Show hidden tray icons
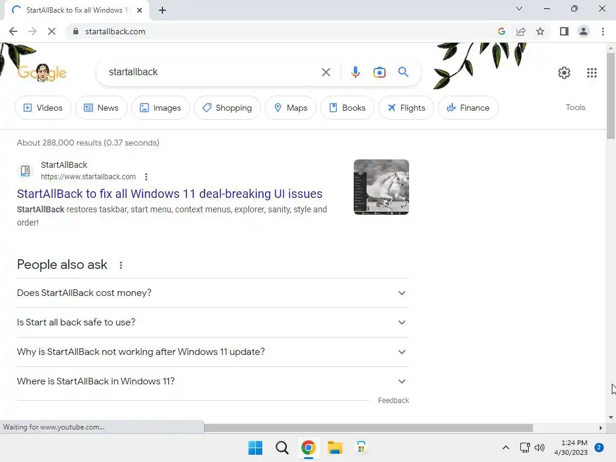 (x=505, y=448)
